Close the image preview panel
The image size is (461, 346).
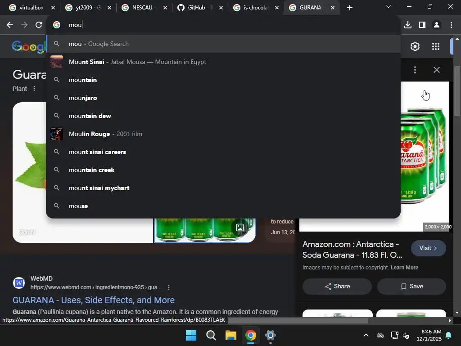pyautogui.click(x=437, y=70)
